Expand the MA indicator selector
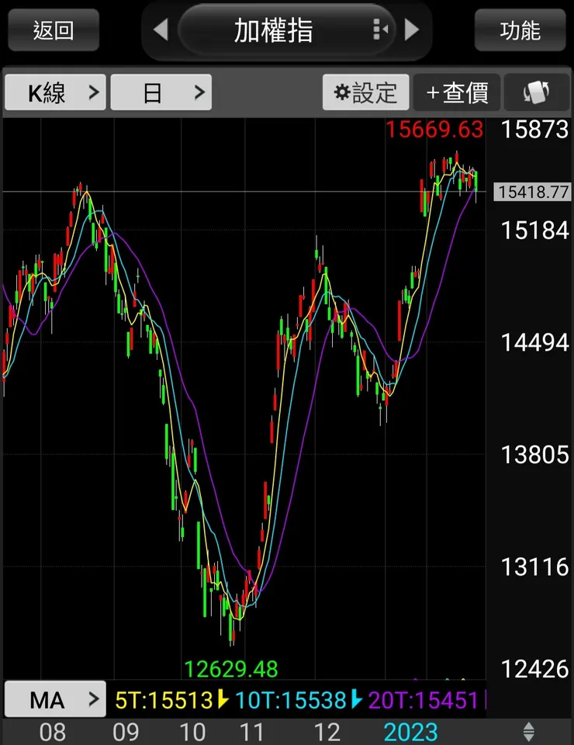574x745 pixels. tap(56, 699)
